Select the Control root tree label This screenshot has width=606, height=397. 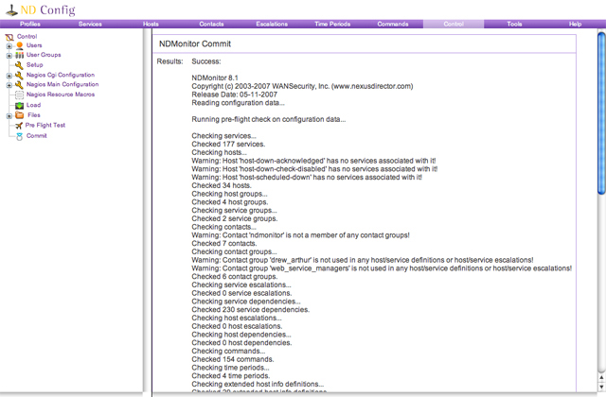[x=27, y=36]
